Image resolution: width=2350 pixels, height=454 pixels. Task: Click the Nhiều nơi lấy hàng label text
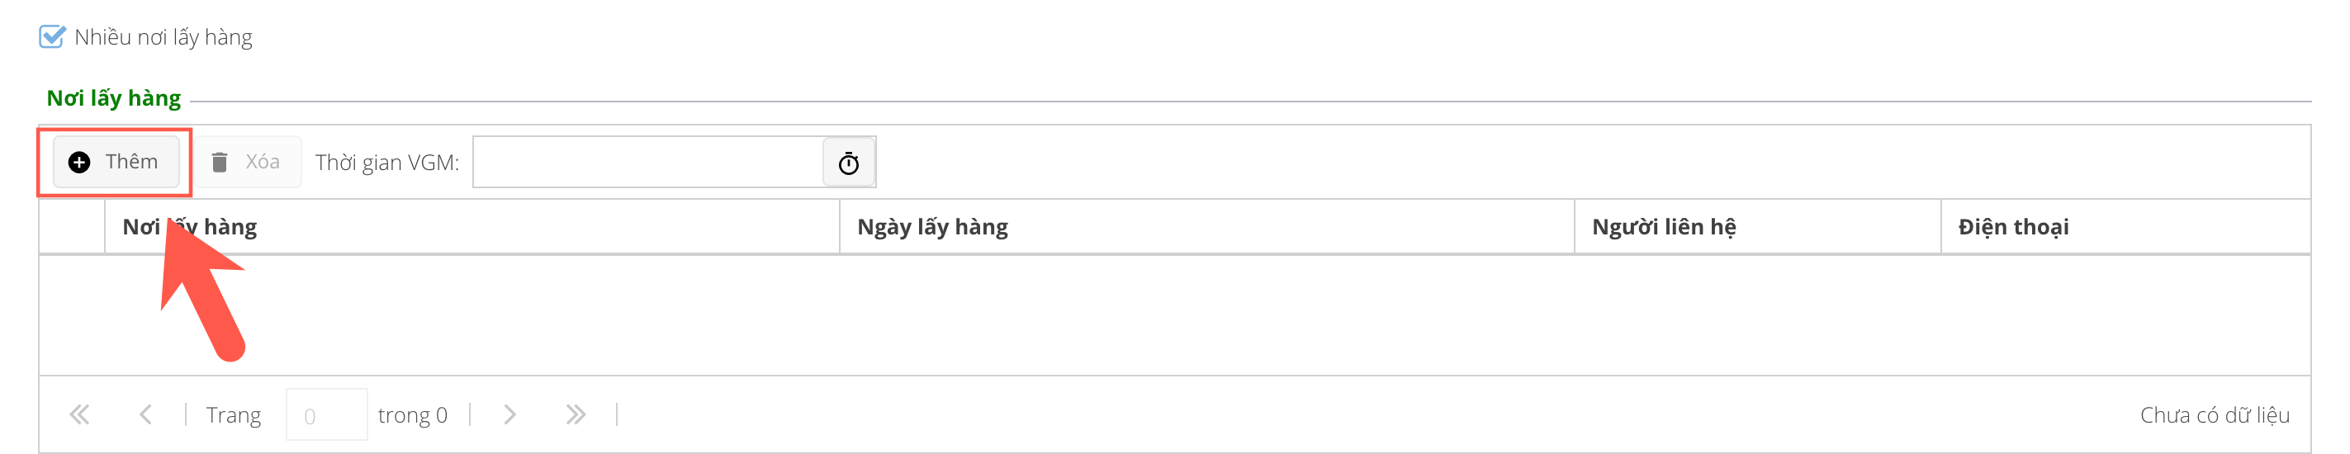click(163, 37)
